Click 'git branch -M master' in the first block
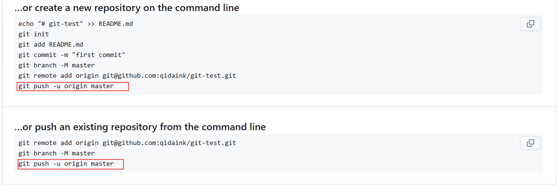 point(56,65)
